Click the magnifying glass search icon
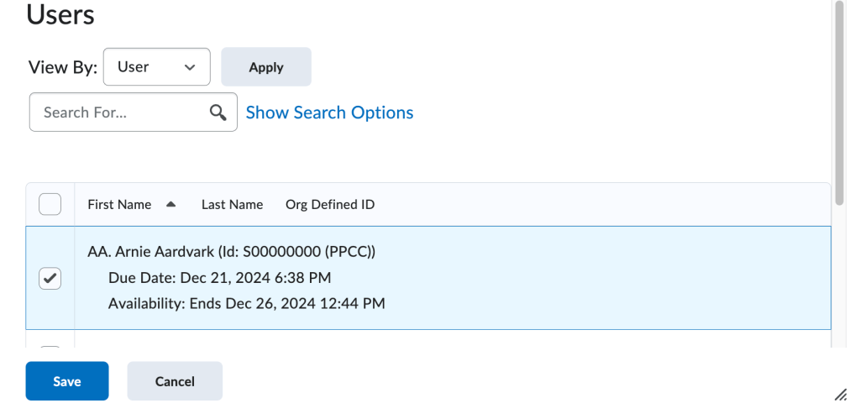 coord(218,113)
